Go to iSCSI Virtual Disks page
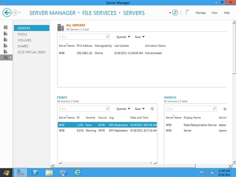Viewport: 236px width, 177px height. tap(31, 52)
